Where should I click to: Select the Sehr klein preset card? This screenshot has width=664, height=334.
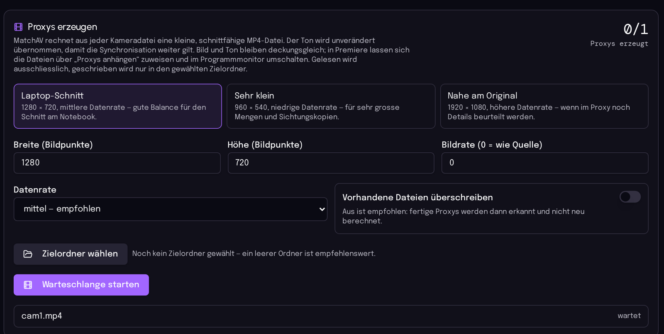click(331, 106)
